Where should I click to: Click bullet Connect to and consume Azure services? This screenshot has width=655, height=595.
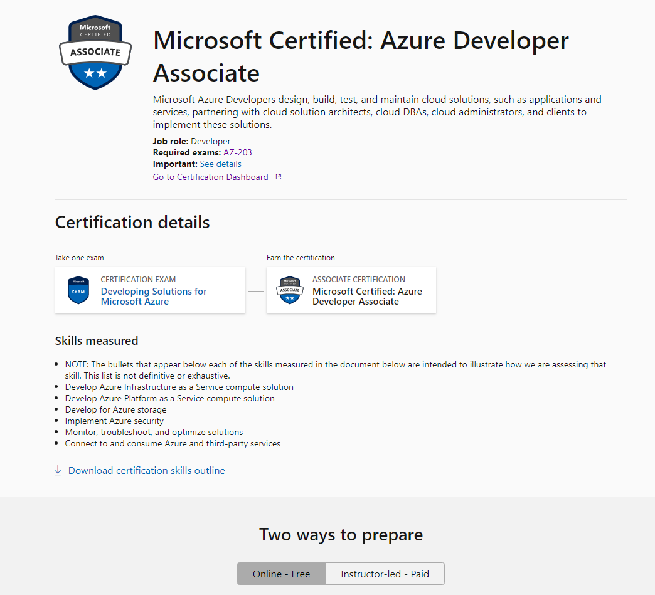pyautogui.click(x=173, y=443)
